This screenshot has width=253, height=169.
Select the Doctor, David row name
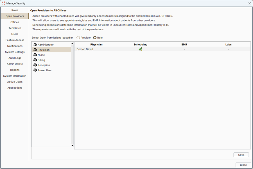pos(85,49)
